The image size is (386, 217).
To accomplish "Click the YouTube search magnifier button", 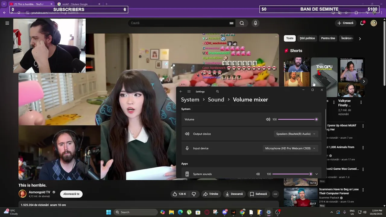I will tap(242, 23).
